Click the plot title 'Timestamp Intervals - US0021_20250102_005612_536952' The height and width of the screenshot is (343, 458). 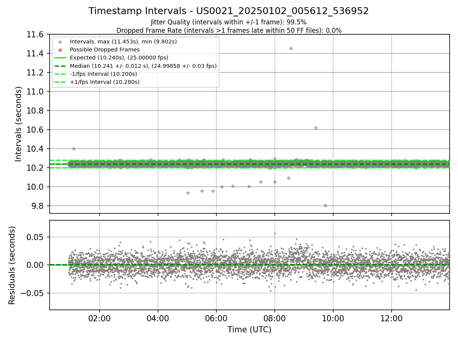pos(229,11)
